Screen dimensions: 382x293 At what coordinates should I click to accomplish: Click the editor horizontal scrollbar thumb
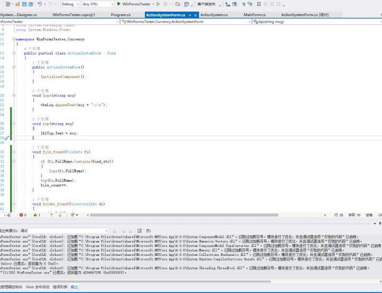coord(184,215)
